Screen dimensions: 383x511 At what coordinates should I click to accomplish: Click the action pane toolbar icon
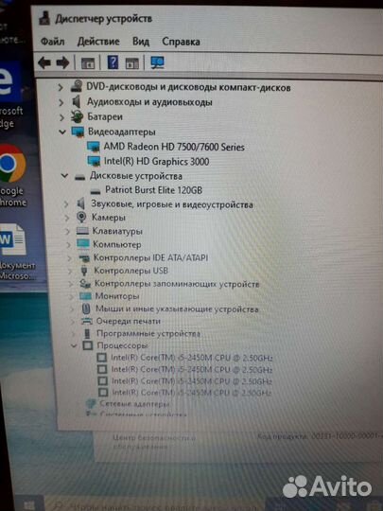pos(131,62)
